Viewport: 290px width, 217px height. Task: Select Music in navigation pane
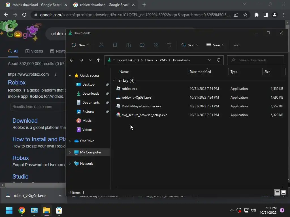(x=87, y=121)
